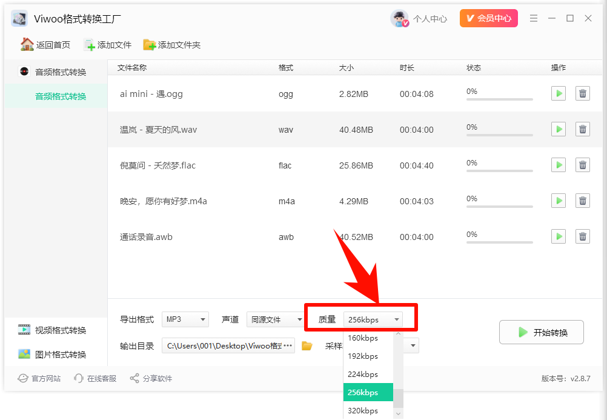
Task: Play 倪莫问 - 天然梦.flac preview
Action: pyautogui.click(x=558, y=165)
